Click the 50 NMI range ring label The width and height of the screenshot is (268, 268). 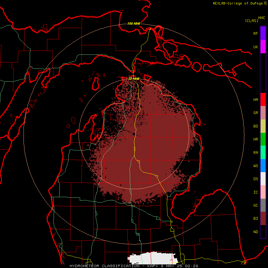134,79
